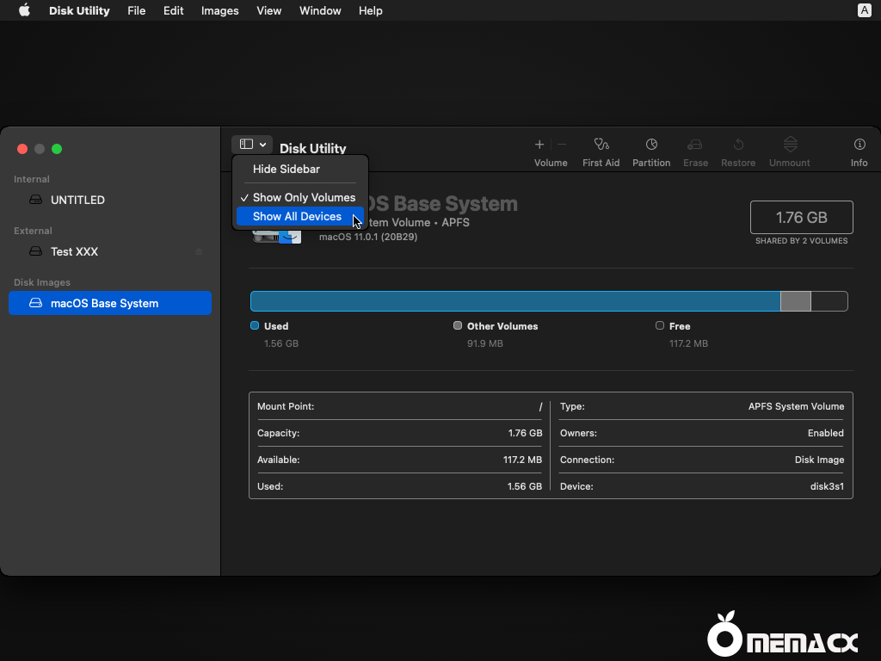Select Show Only Volumes checked option
The width and height of the screenshot is (881, 661).
(303, 198)
